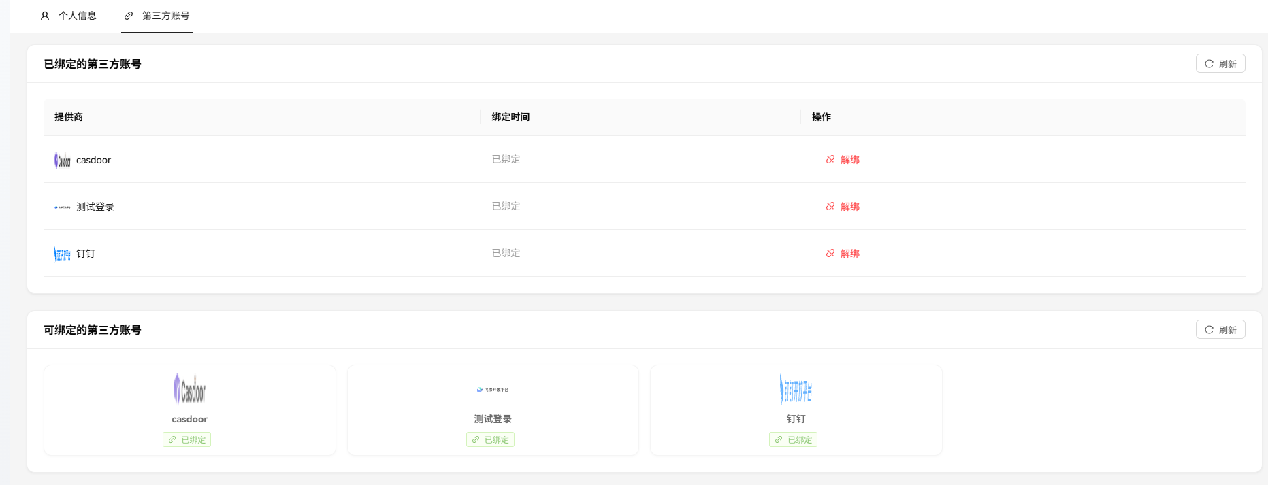Refresh the 可绑定的第三方账号 list
The image size is (1268, 485).
1220,330
